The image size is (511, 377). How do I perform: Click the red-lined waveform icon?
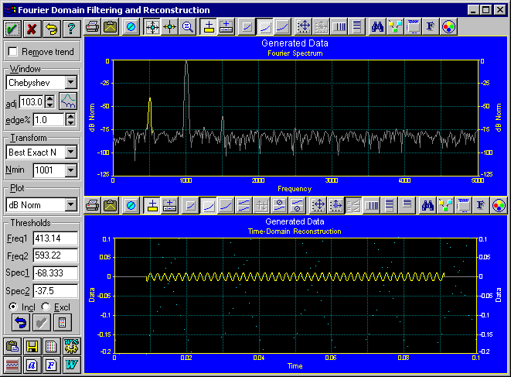point(12,365)
